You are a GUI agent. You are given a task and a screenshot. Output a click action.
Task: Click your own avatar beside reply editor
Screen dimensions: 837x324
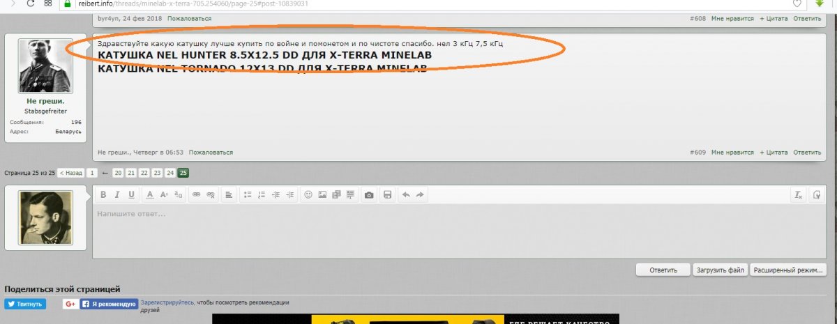[x=45, y=217]
